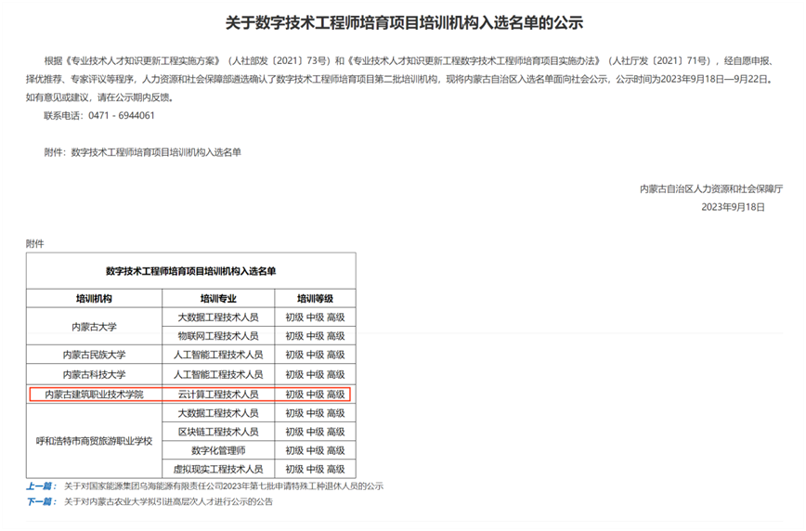Screen dimensions: 806x531
Task: Click the 内蒙古建筑职业技术学院 table cell
Action: (x=94, y=395)
